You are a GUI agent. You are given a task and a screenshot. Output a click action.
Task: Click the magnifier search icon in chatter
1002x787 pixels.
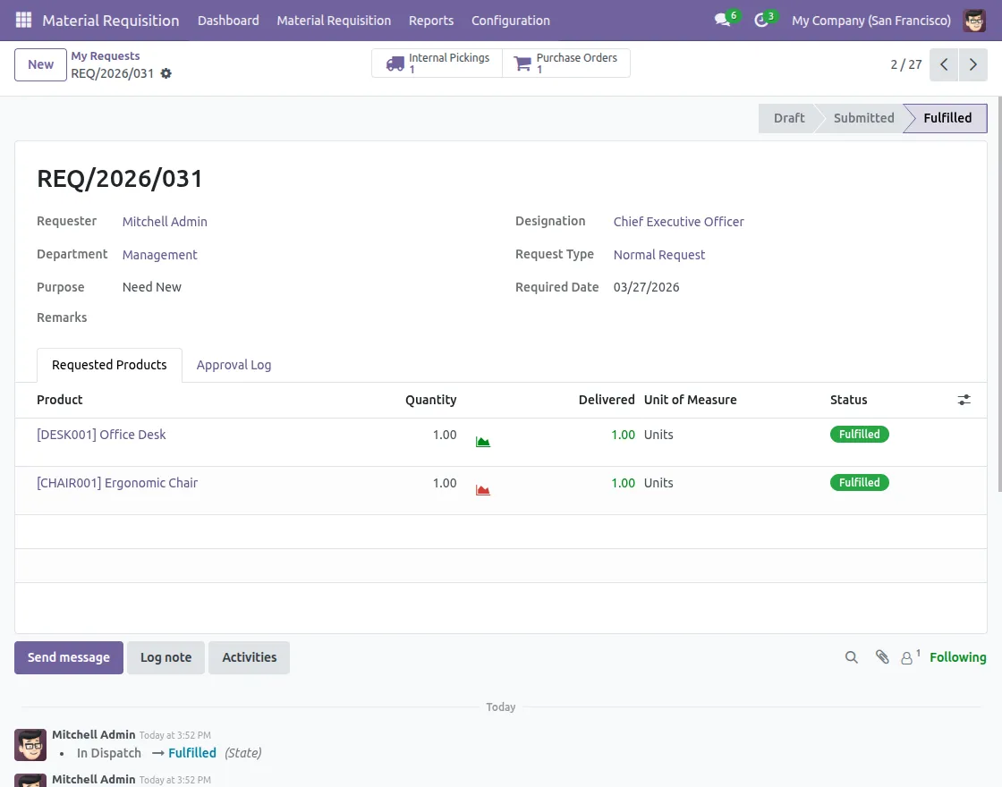[x=852, y=657]
